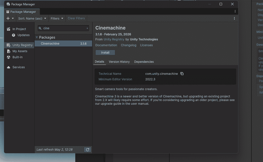Click the Package Manager title bar icon
The image size is (263, 162).
click(8, 4)
